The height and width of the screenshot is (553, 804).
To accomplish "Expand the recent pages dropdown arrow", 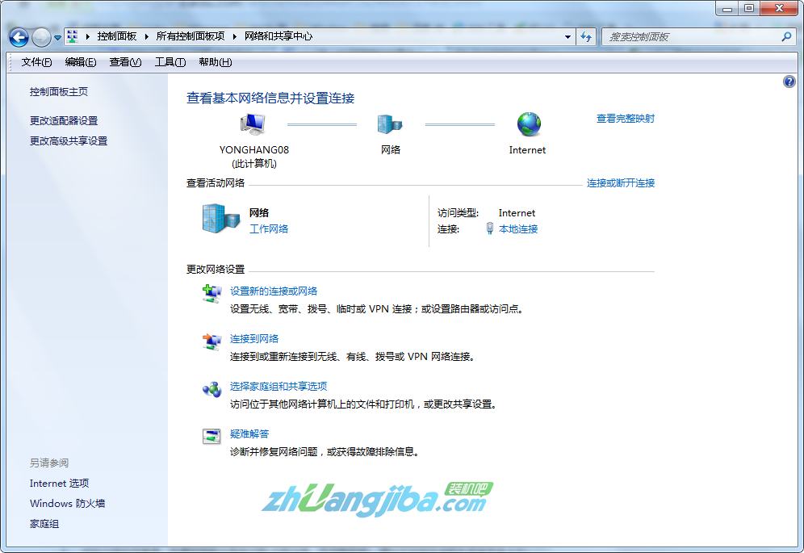I will (x=58, y=38).
